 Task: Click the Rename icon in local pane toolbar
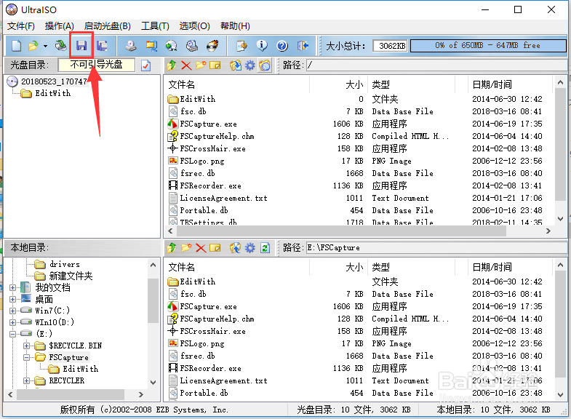coord(215,248)
